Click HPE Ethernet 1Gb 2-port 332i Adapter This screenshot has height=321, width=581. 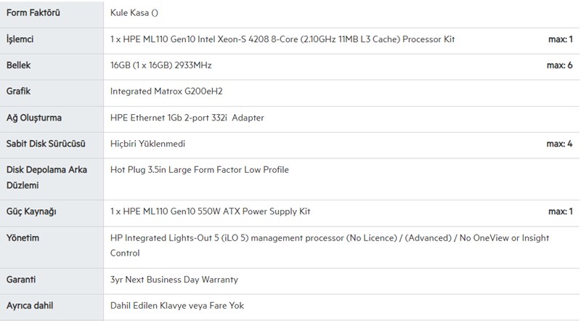pyautogui.click(x=187, y=118)
